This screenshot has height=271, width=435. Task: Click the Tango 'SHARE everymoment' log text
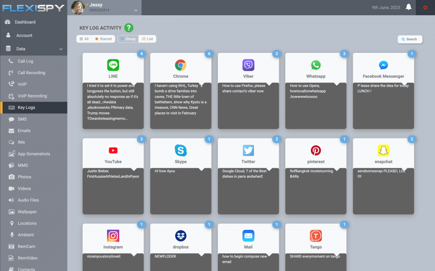click(315, 257)
